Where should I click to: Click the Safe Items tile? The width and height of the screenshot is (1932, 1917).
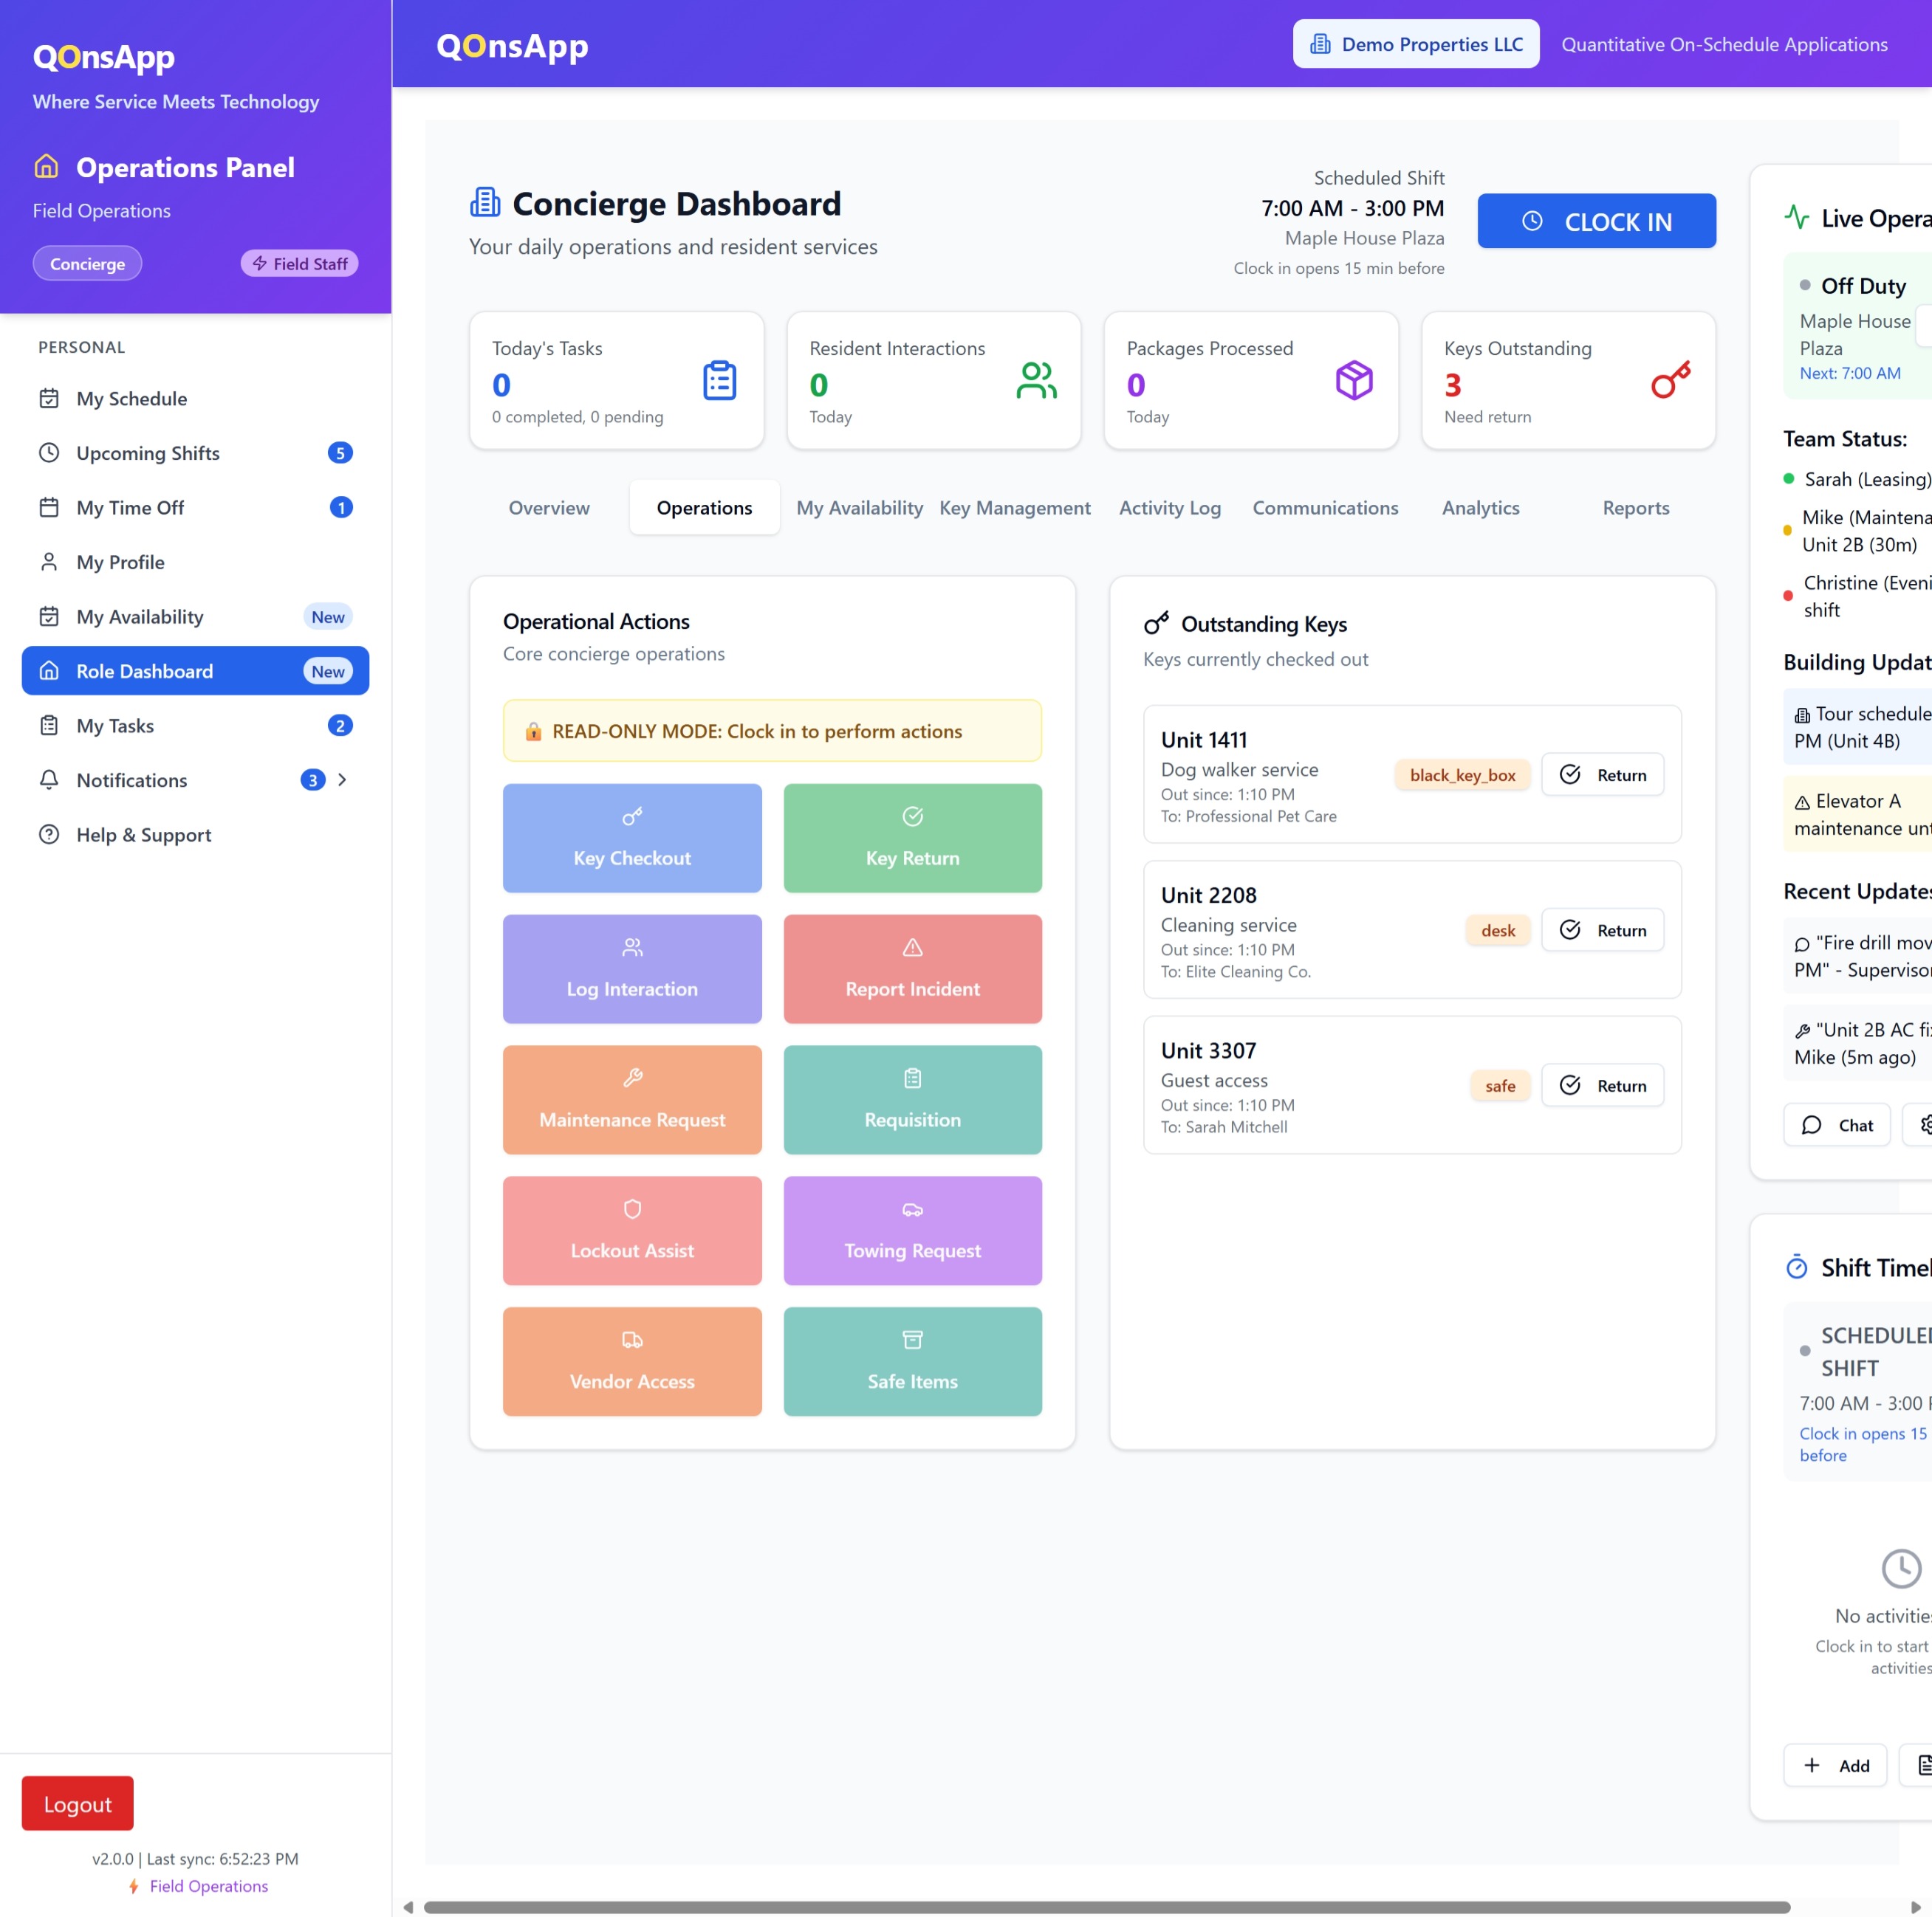[912, 1361]
